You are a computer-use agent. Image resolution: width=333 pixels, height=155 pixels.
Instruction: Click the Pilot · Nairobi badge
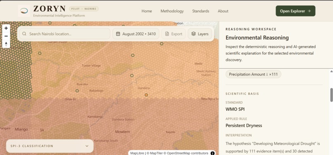tap(84, 9)
